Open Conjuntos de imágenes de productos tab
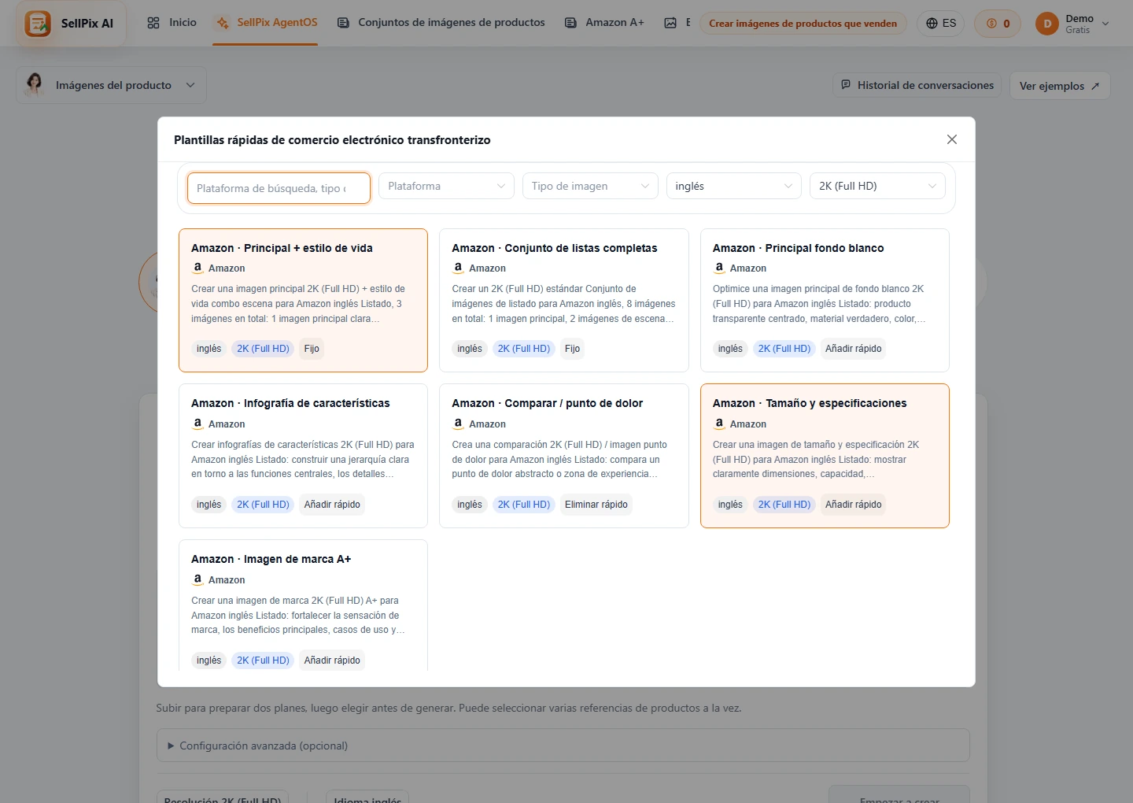 (x=441, y=23)
